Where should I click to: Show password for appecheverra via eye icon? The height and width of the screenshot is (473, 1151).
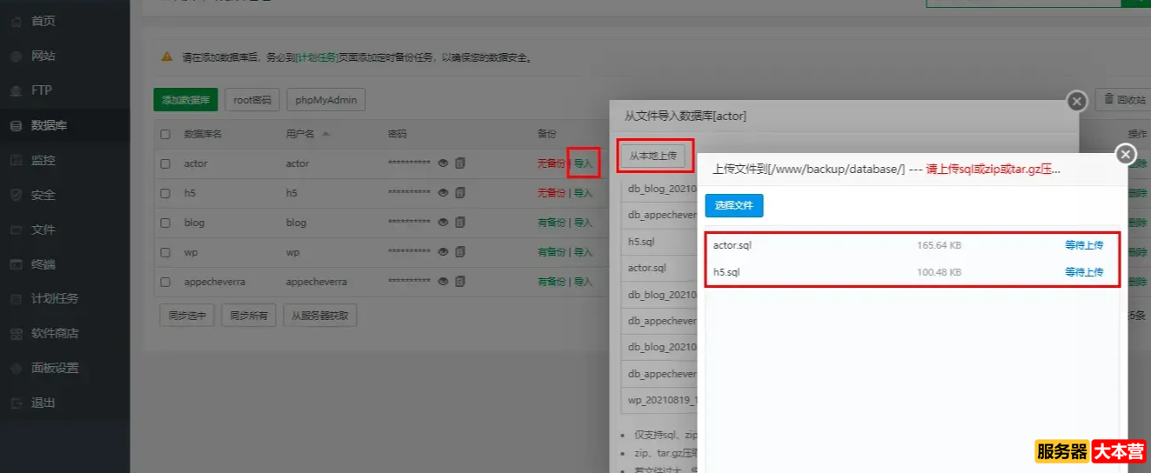443,282
